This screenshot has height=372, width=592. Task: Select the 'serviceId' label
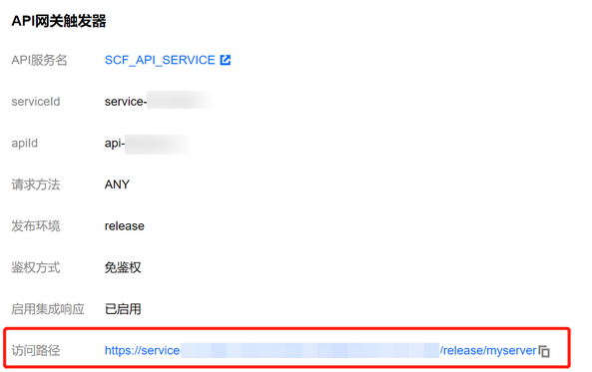pyautogui.click(x=36, y=102)
